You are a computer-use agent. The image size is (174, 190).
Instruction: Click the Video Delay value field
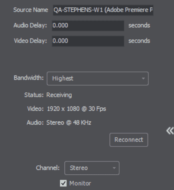click(88, 41)
